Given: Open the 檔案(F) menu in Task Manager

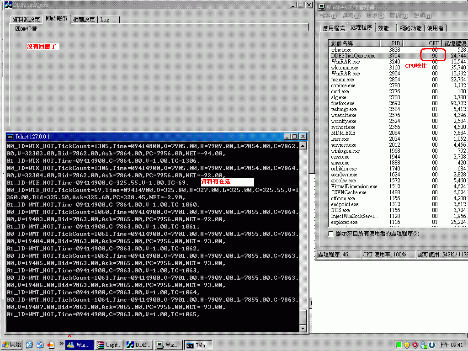Looking at the screenshot, I should click(x=328, y=16).
